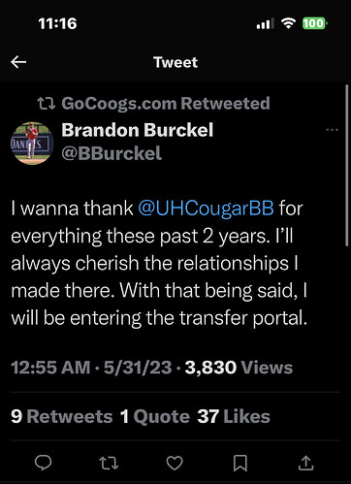Tap the @BBurckel handle

(112, 153)
